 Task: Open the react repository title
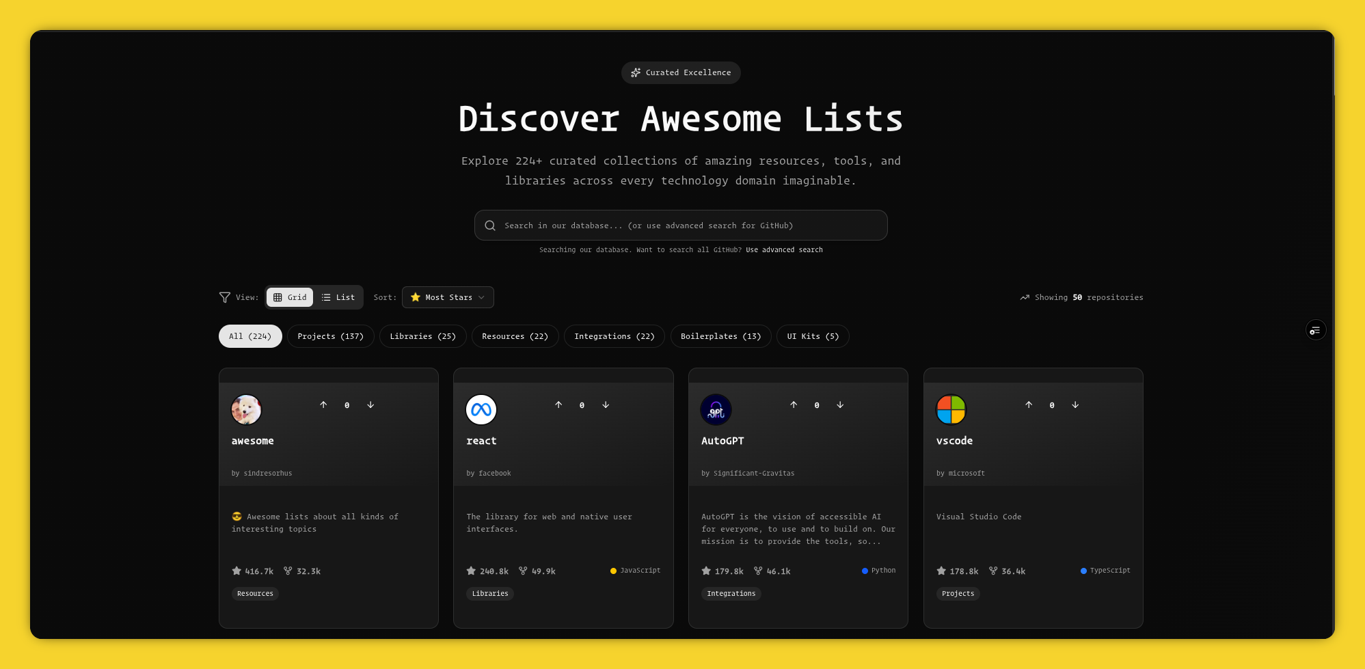click(x=481, y=441)
